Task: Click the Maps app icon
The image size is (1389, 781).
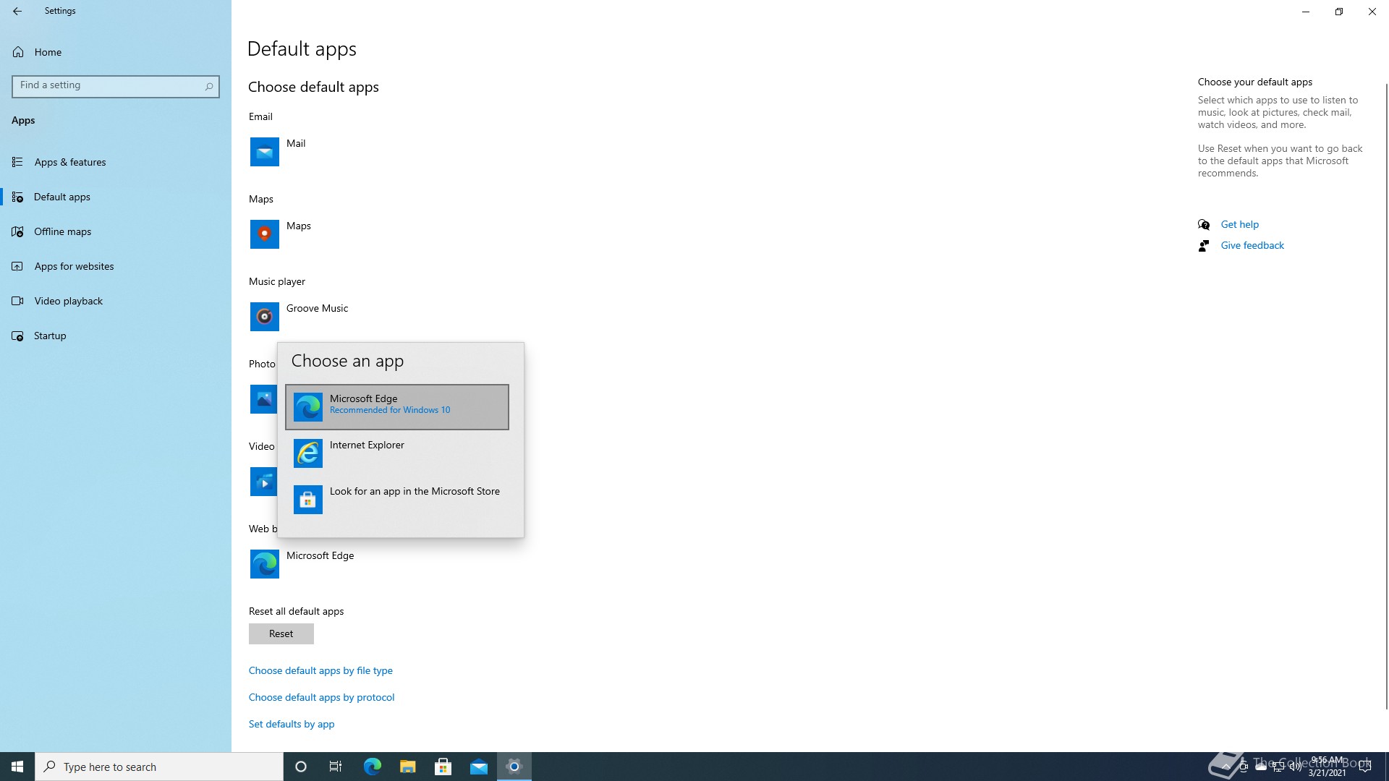Action: [264, 234]
